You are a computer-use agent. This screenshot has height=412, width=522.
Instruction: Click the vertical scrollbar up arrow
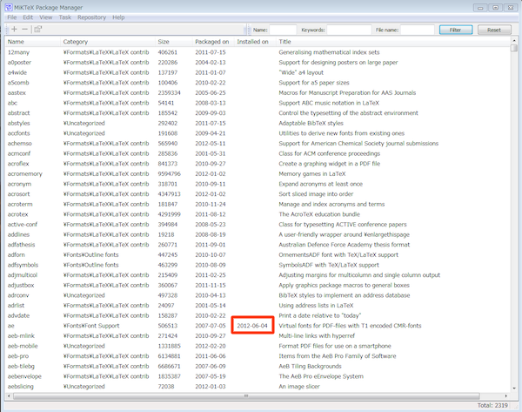(514, 41)
